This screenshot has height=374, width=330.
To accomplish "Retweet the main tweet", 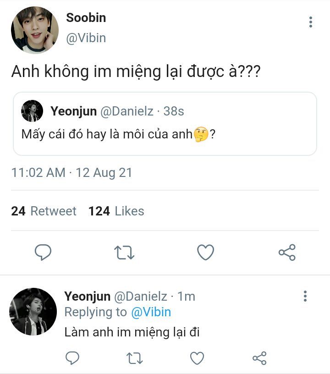I will point(124,252).
